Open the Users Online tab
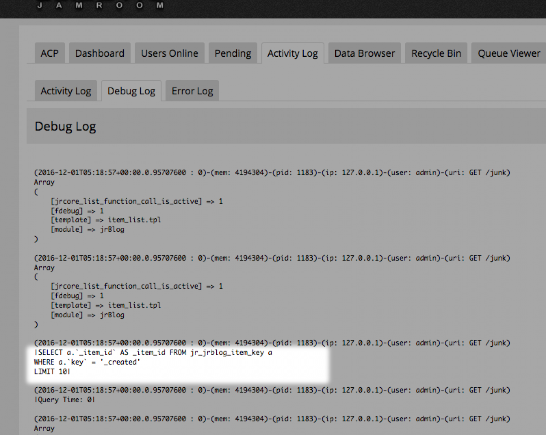Image resolution: width=546 pixels, height=435 pixels. (x=169, y=53)
